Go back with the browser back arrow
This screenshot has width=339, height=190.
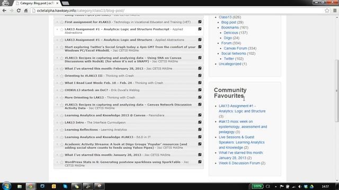tap(4, 11)
